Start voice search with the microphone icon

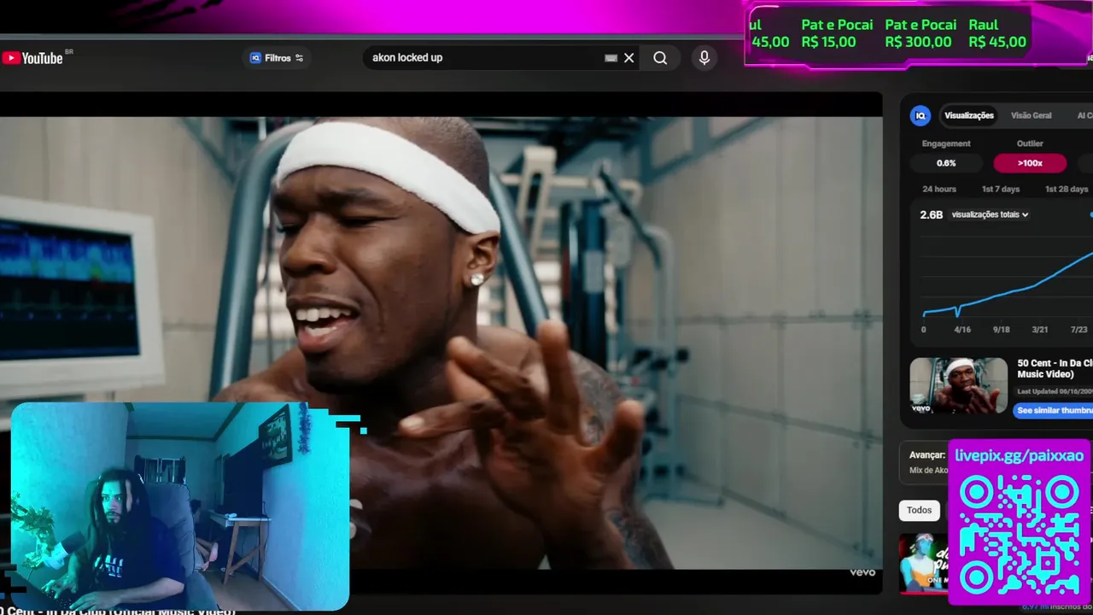tap(704, 58)
